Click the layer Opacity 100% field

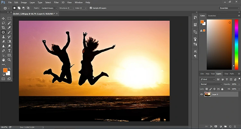point(234,84)
